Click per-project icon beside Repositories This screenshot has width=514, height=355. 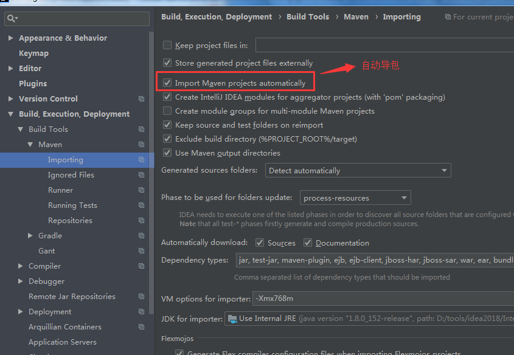pos(141,221)
